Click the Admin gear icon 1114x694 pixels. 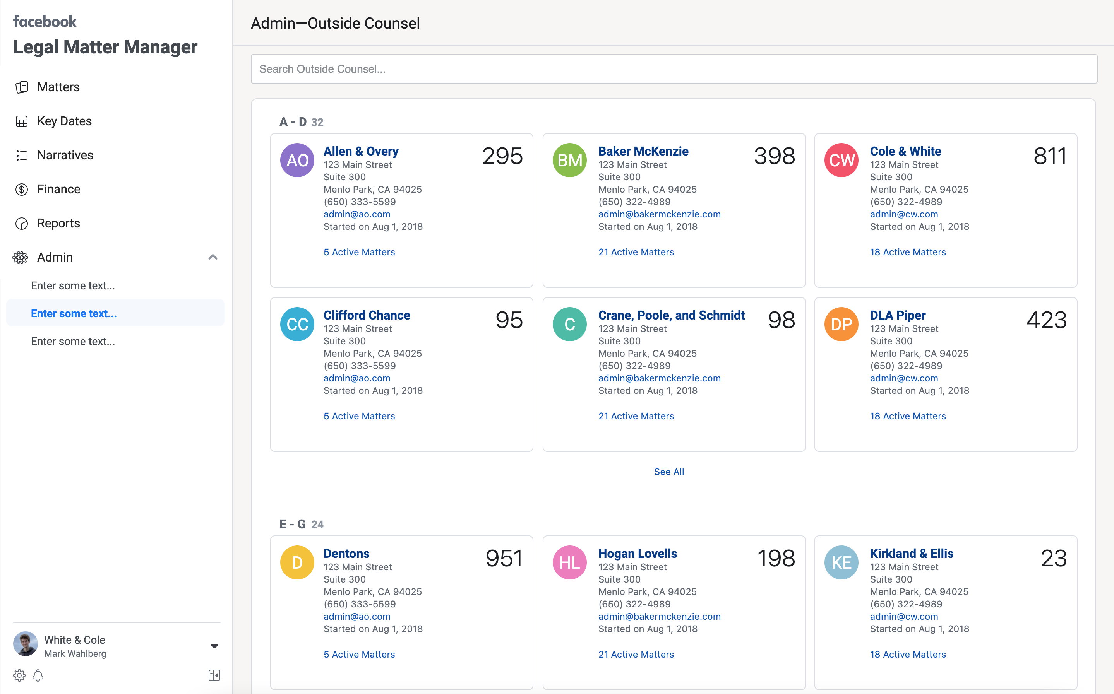tap(20, 258)
